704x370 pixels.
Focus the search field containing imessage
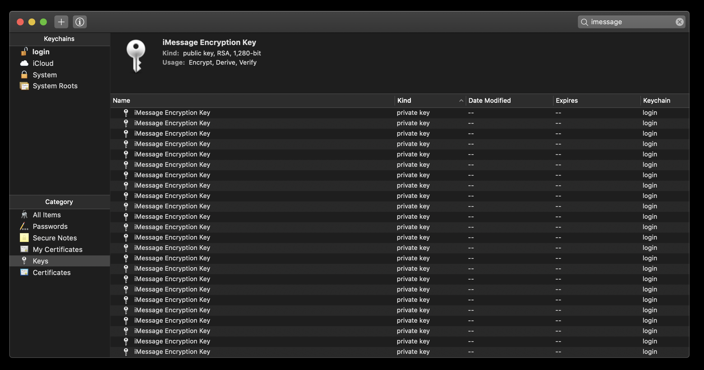(631, 22)
